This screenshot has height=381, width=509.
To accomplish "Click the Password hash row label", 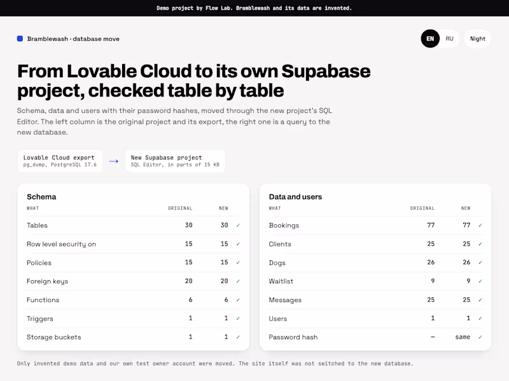I will click(293, 337).
